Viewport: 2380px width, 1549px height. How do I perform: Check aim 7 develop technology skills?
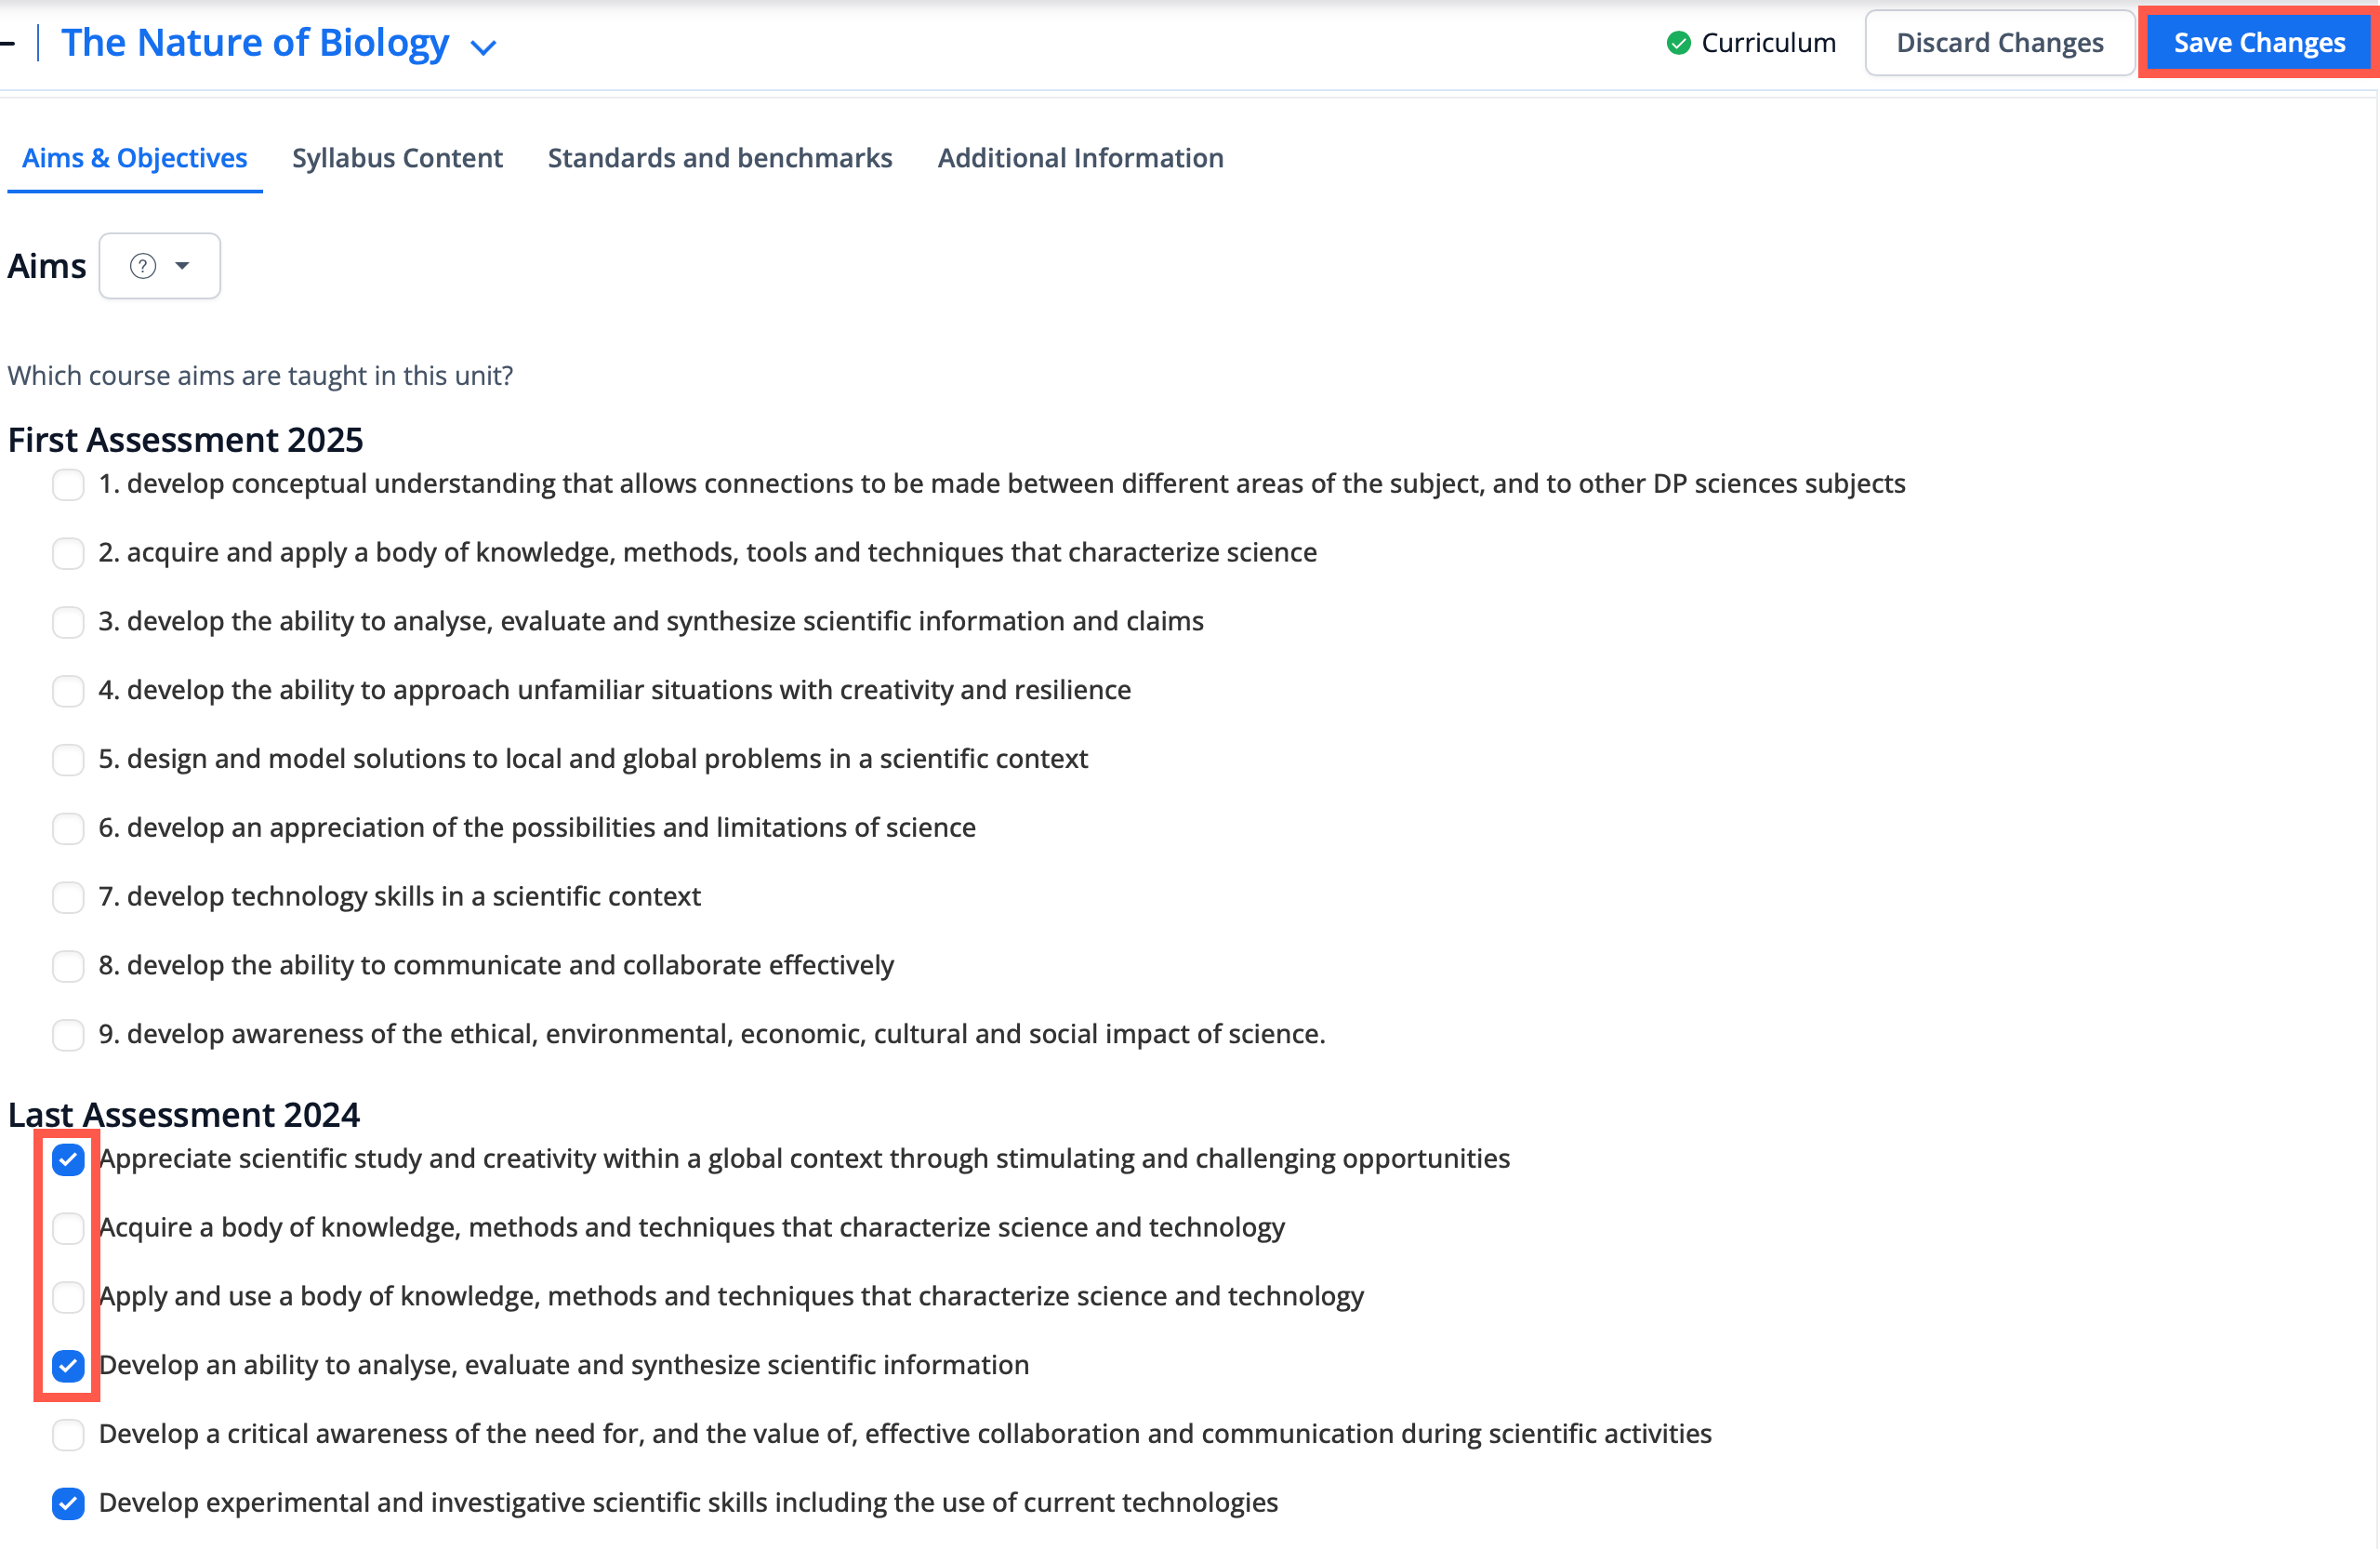tap(68, 897)
